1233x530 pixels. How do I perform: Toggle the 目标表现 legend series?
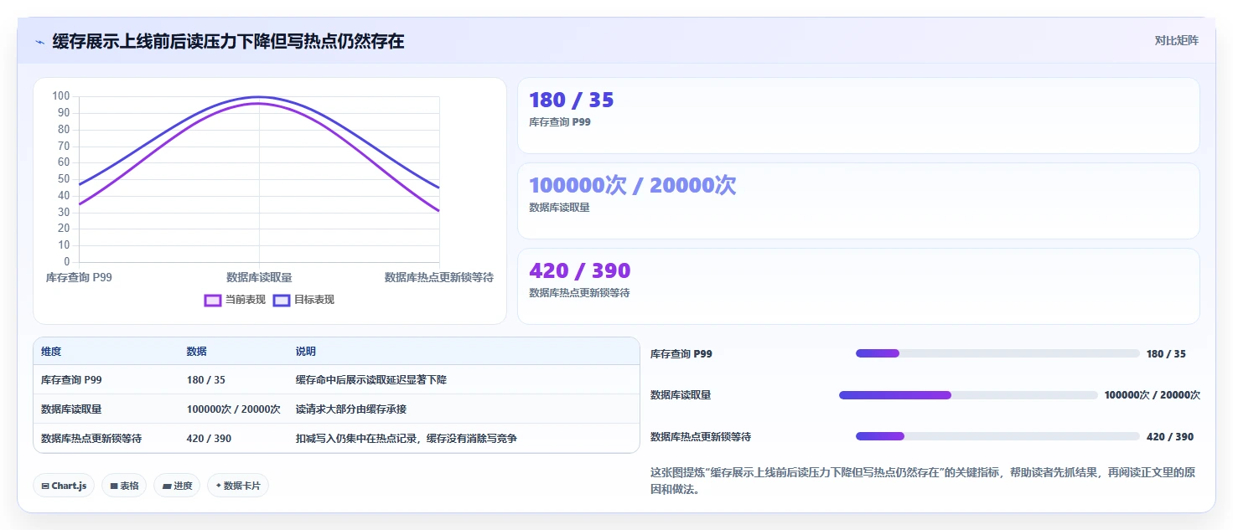click(303, 300)
